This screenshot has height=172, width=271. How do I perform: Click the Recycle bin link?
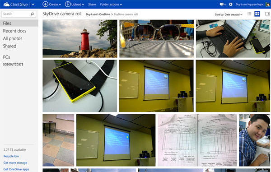click(11, 156)
